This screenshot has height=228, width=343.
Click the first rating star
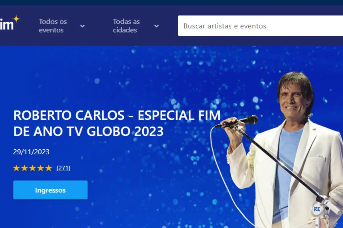point(17,168)
